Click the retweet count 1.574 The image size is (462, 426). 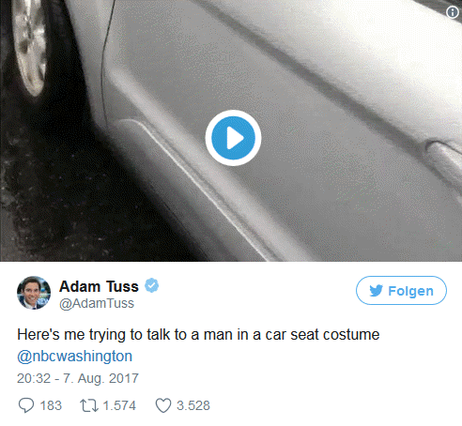[119, 405]
